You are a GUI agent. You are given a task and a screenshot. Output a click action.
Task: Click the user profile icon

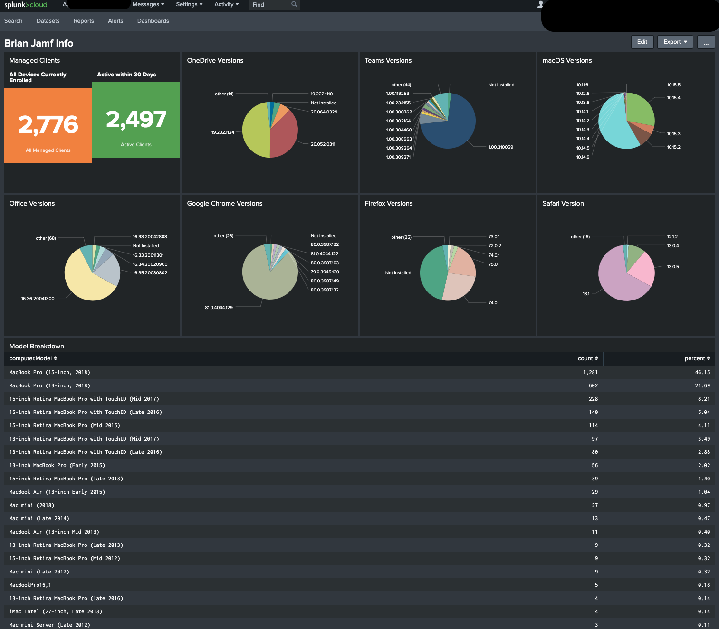[x=540, y=4]
